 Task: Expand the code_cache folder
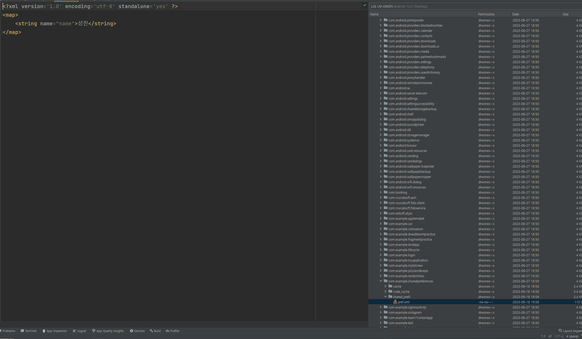click(x=385, y=292)
